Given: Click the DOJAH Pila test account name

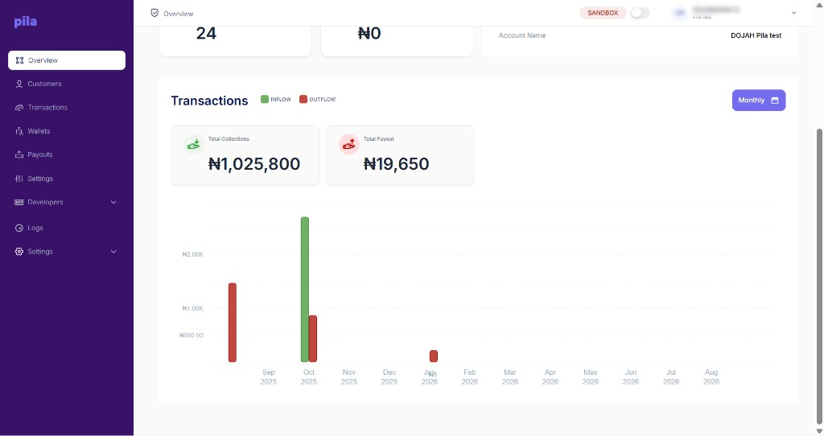Looking at the screenshot, I should tap(756, 35).
